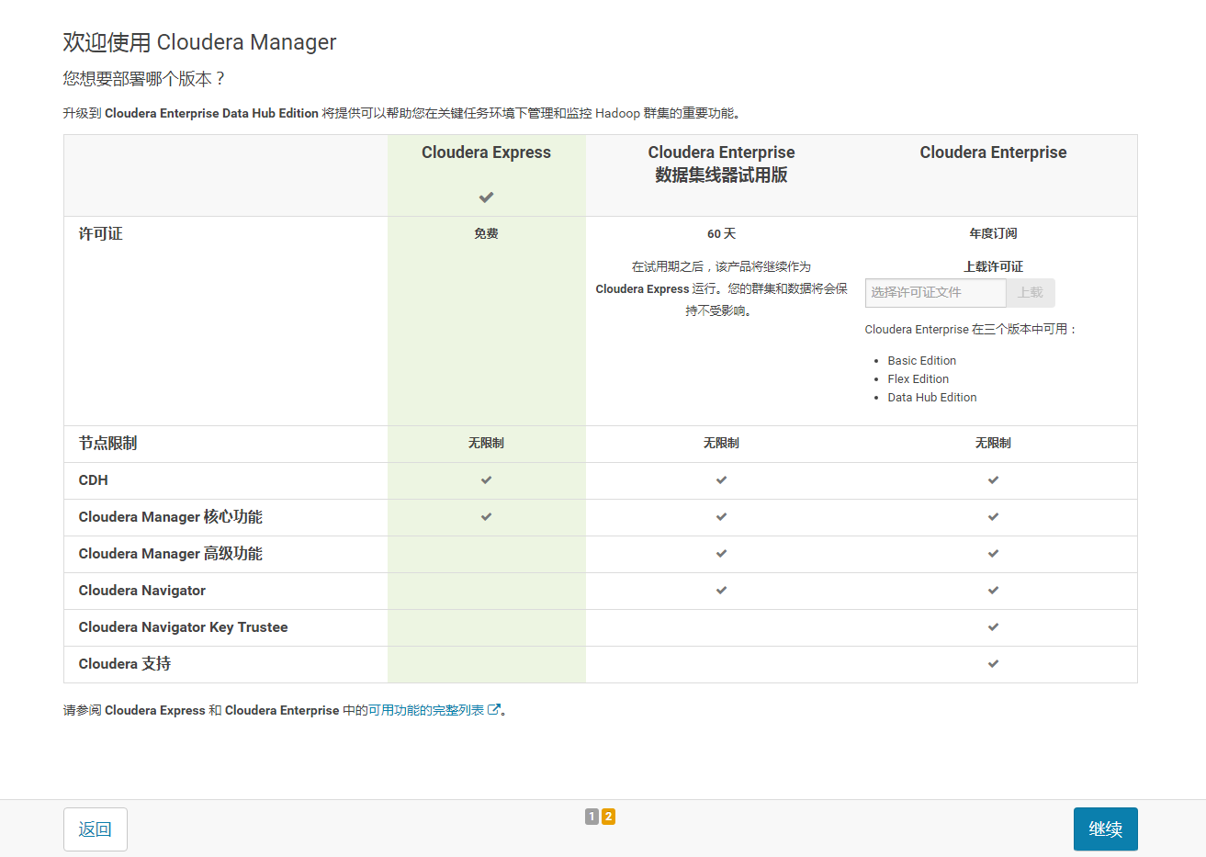
Task: Click 核心功能 checkmark in Cloudera Enterprise column
Action: [x=993, y=517]
